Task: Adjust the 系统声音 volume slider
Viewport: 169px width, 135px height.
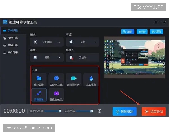Action: (84, 111)
